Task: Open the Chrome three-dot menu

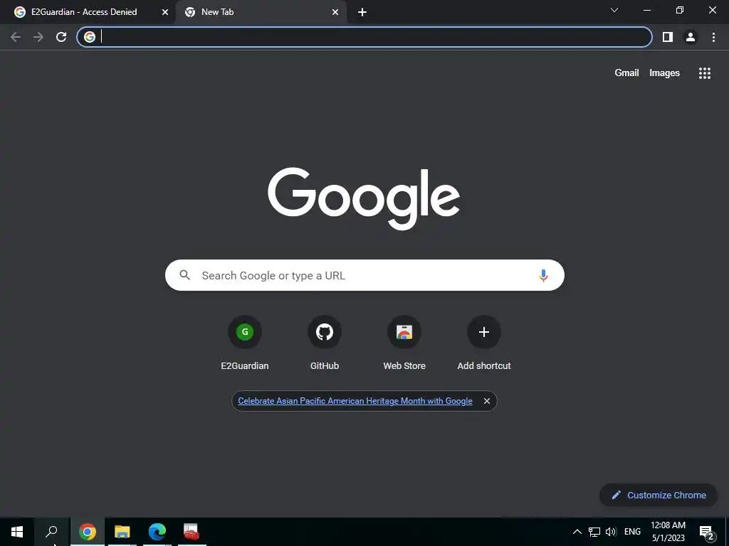Action: (713, 37)
